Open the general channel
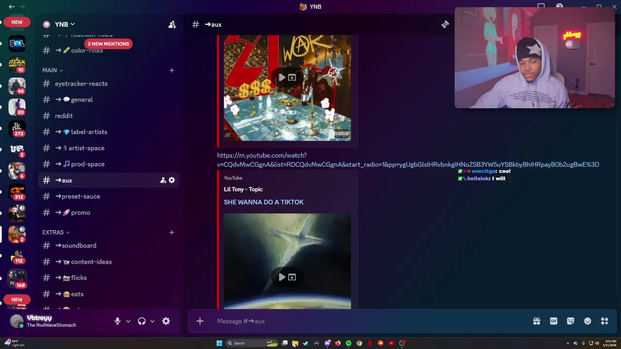Viewport: 621px width, 349px height. point(109,99)
